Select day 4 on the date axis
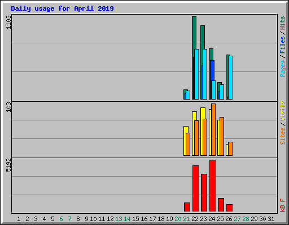 coord(44,219)
